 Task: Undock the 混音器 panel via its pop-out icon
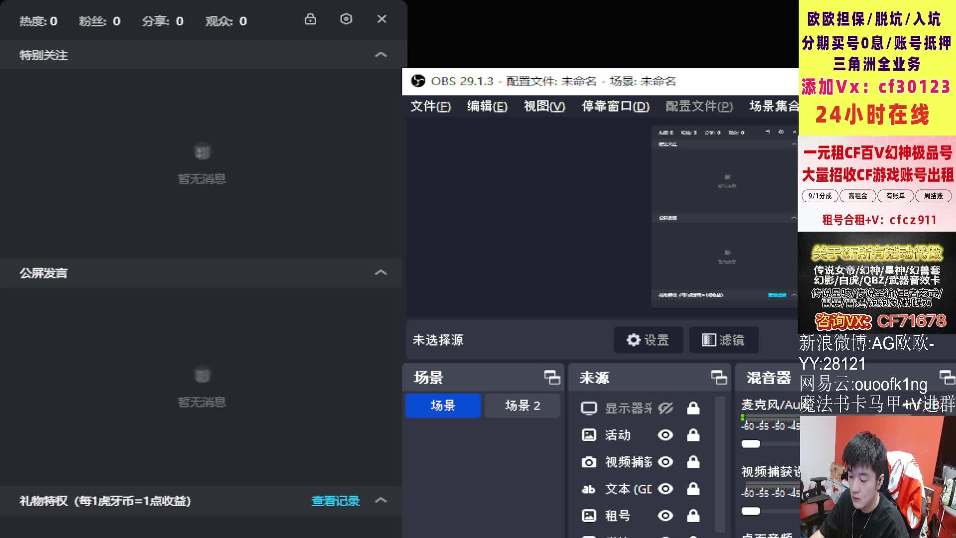pyautogui.click(x=947, y=378)
